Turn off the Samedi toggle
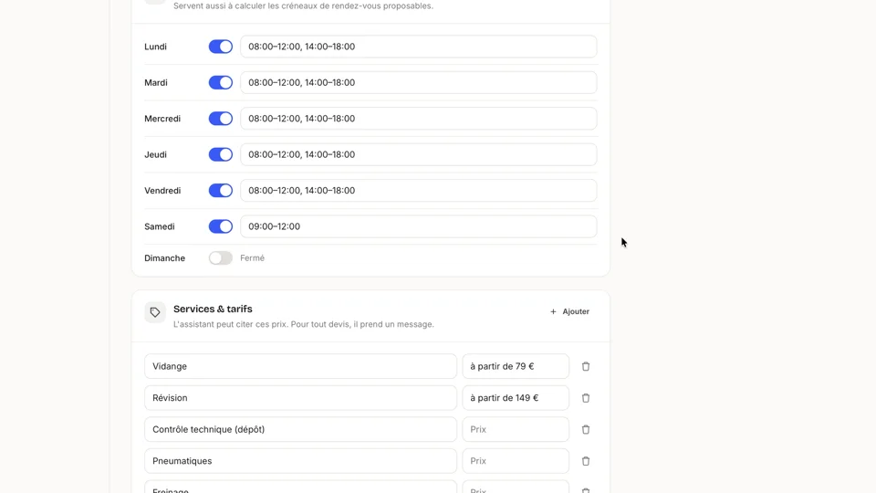Viewport: 876px width, 493px height. click(221, 226)
